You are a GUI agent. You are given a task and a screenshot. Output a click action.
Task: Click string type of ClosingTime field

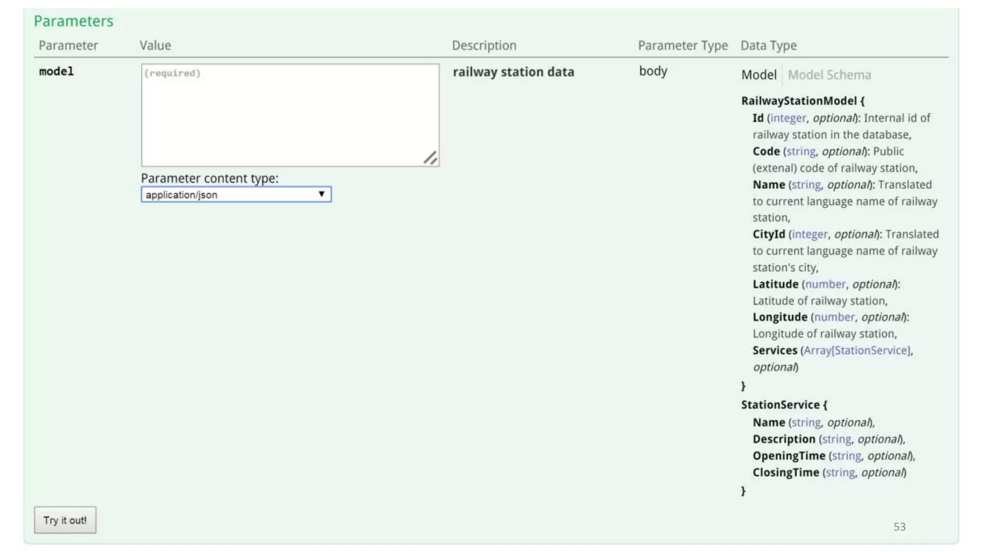click(840, 472)
